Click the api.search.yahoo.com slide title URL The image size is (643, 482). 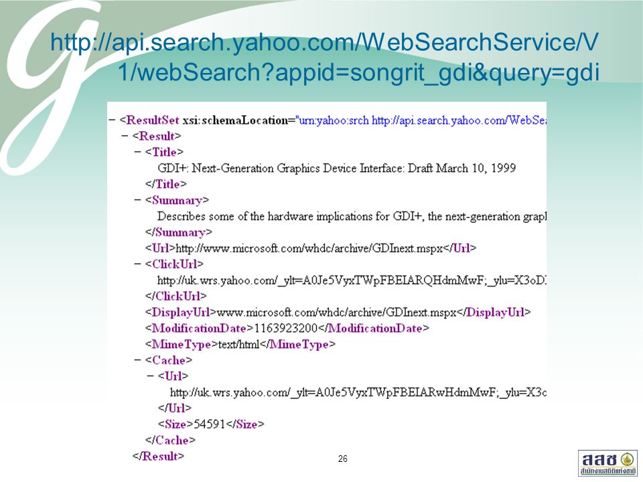click(x=325, y=56)
